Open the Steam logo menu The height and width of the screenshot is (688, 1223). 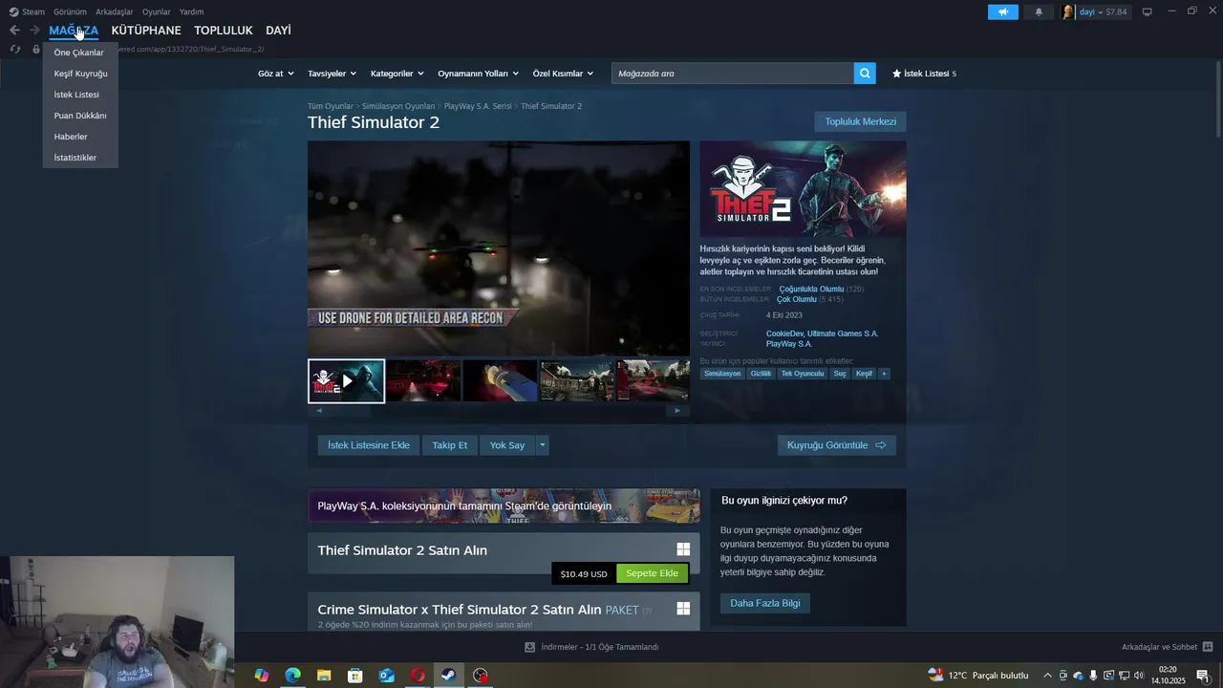(x=27, y=11)
